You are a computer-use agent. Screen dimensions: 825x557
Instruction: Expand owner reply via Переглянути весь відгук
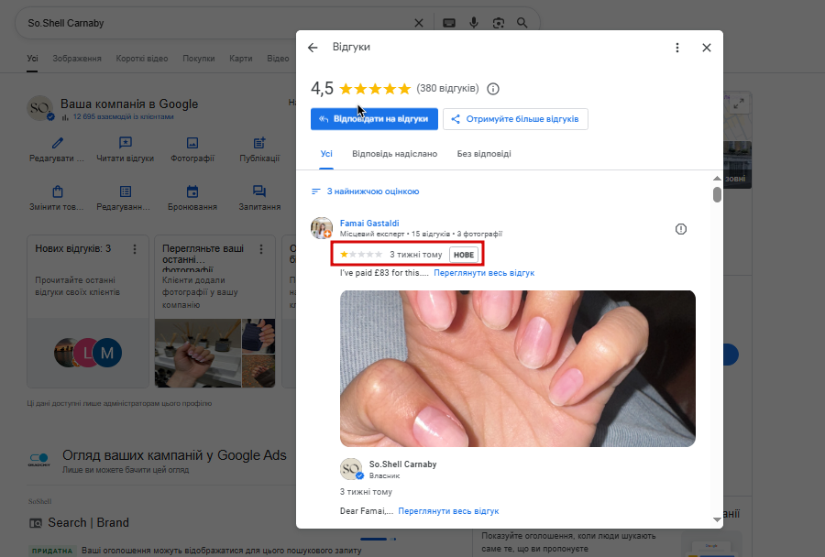[x=448, y=510]
